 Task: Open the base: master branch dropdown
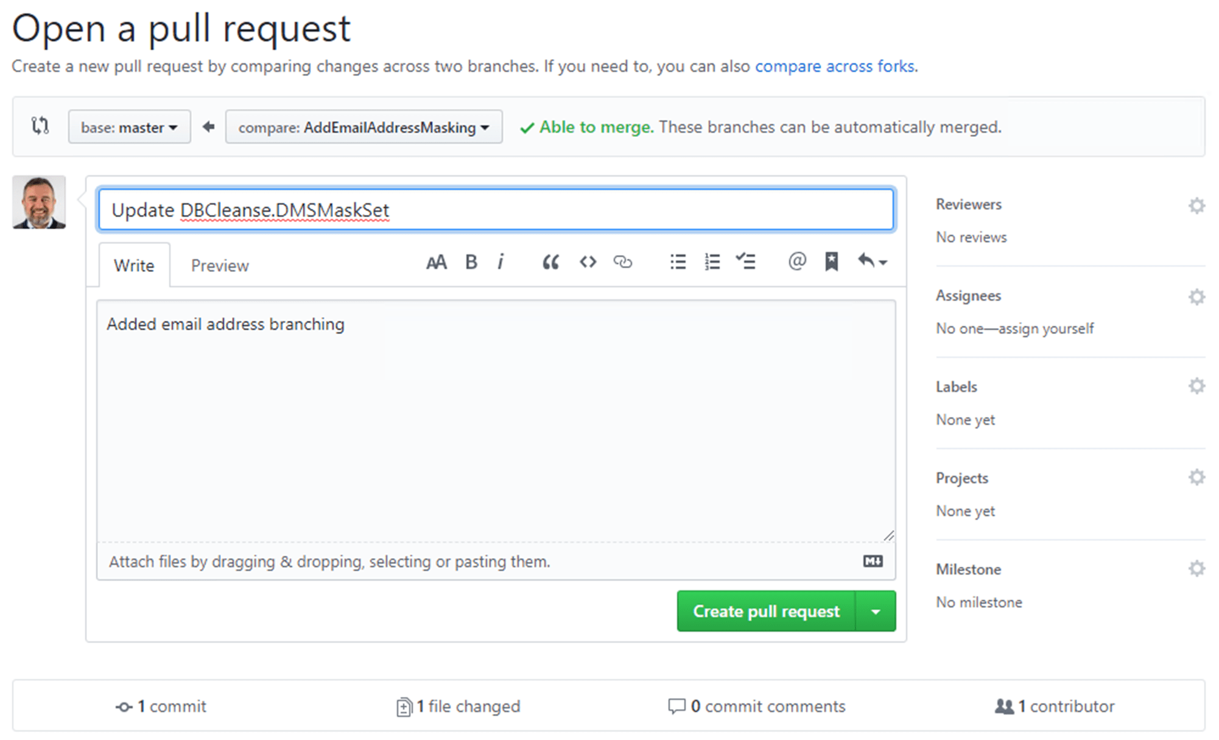coord(130,127)
